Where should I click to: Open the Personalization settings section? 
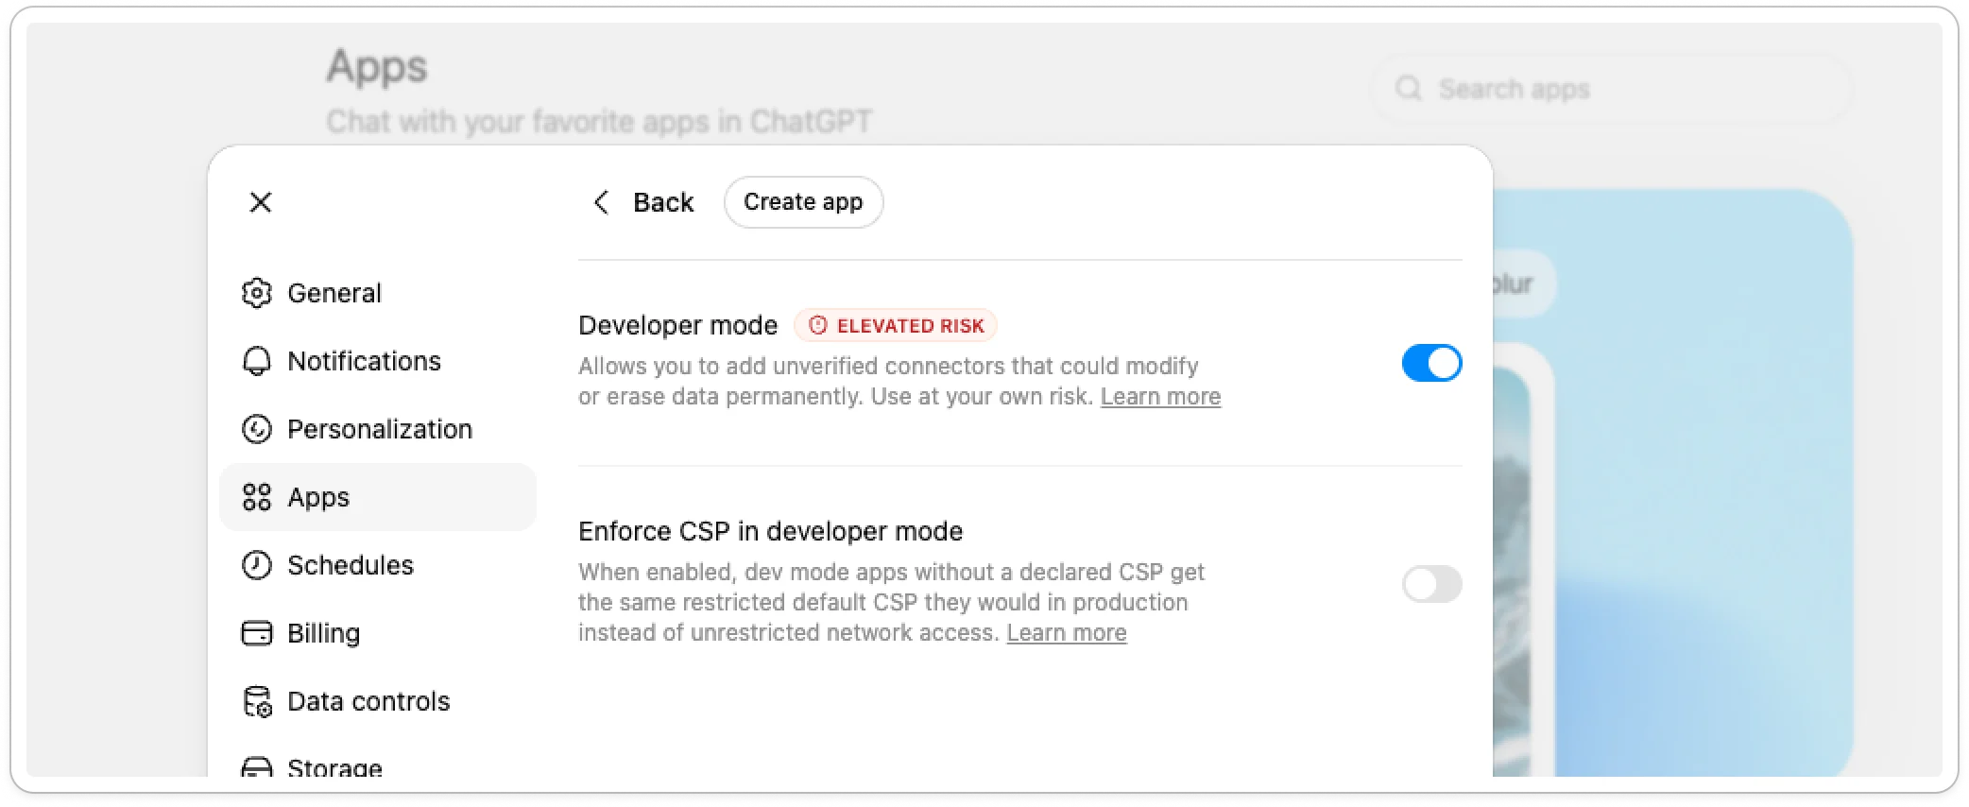coord(378,429)
